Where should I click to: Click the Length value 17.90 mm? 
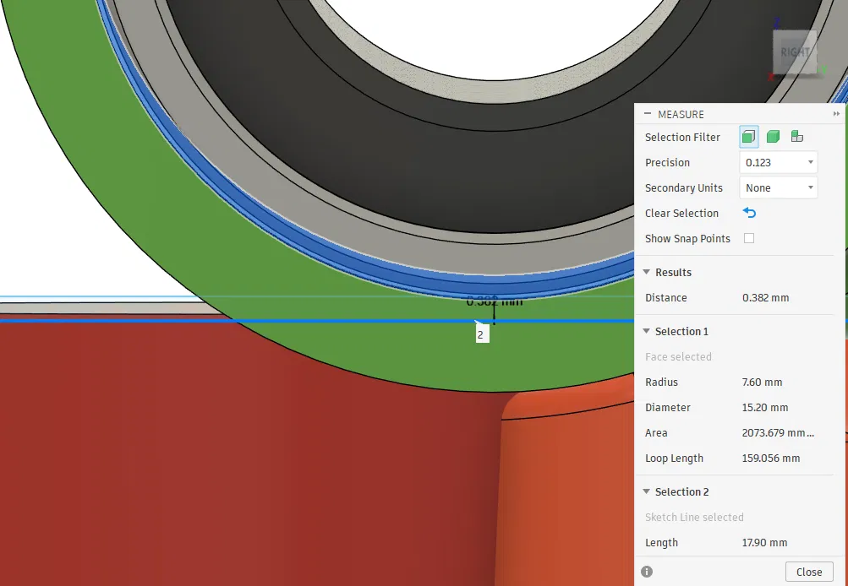tap(764, 542)
